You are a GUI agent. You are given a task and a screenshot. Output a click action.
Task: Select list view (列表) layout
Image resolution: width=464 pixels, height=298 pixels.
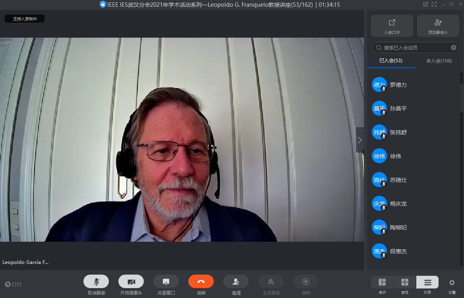click(427, 282)
